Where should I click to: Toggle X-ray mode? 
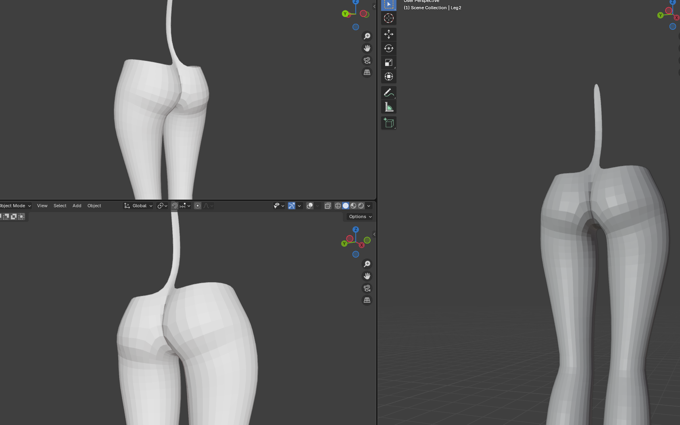pyautogui.click(x=328, y=206)
